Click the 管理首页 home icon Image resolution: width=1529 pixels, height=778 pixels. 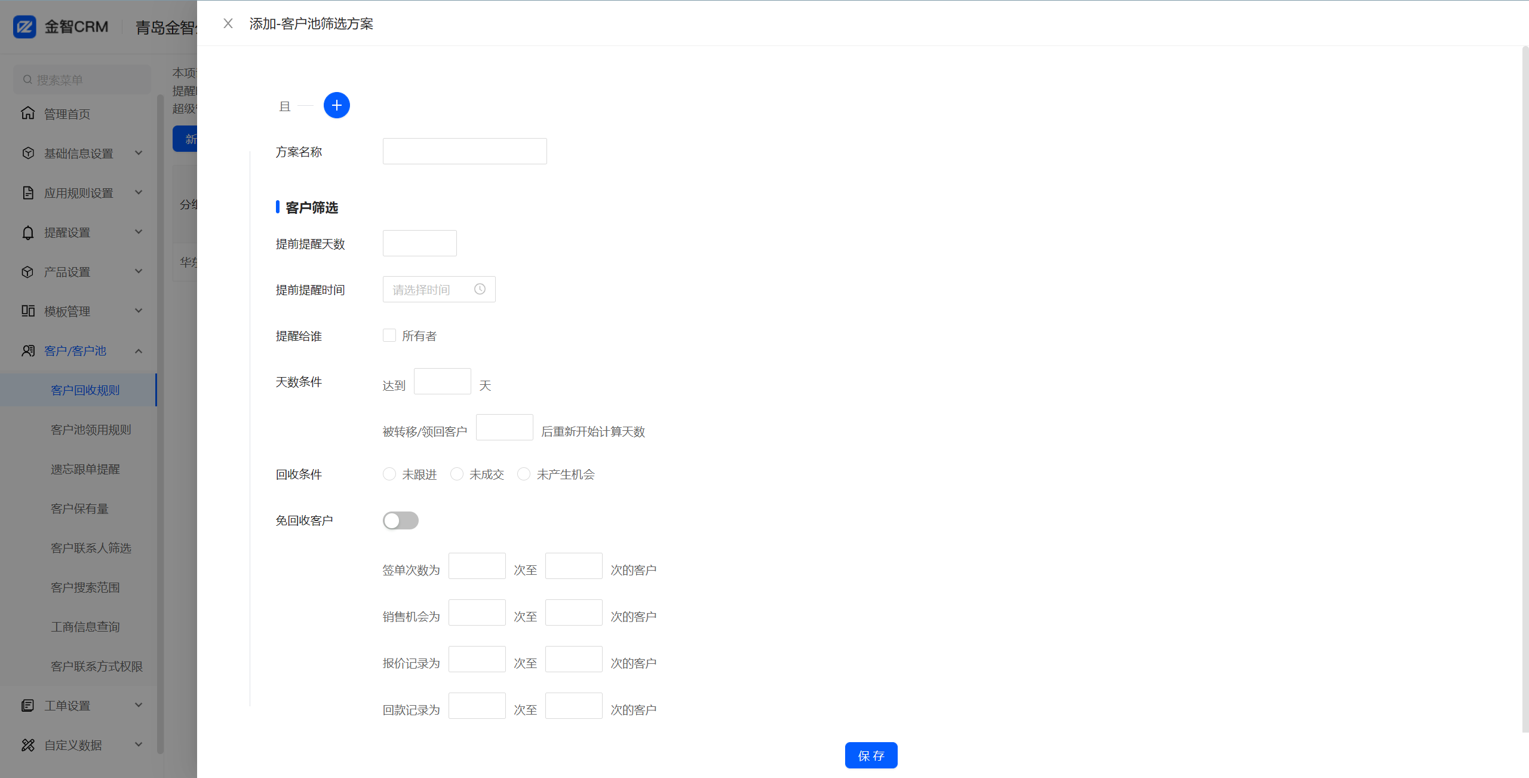tap(28, 113)
